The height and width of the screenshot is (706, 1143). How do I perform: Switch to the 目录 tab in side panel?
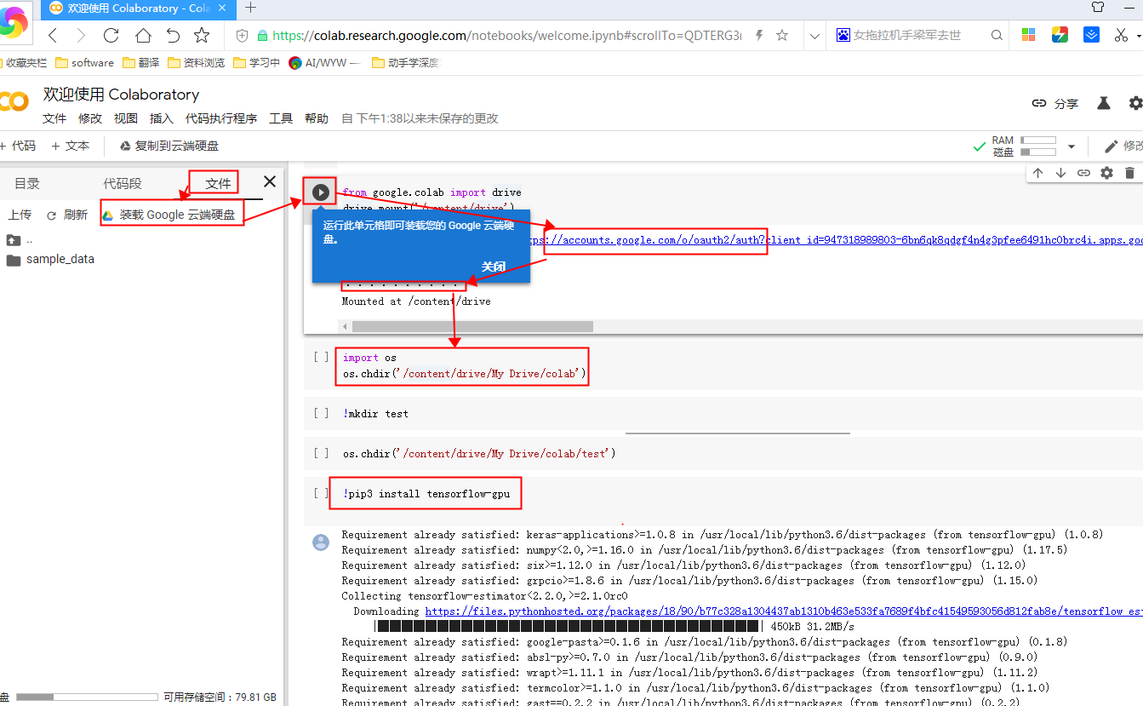[x=27, y=183]
